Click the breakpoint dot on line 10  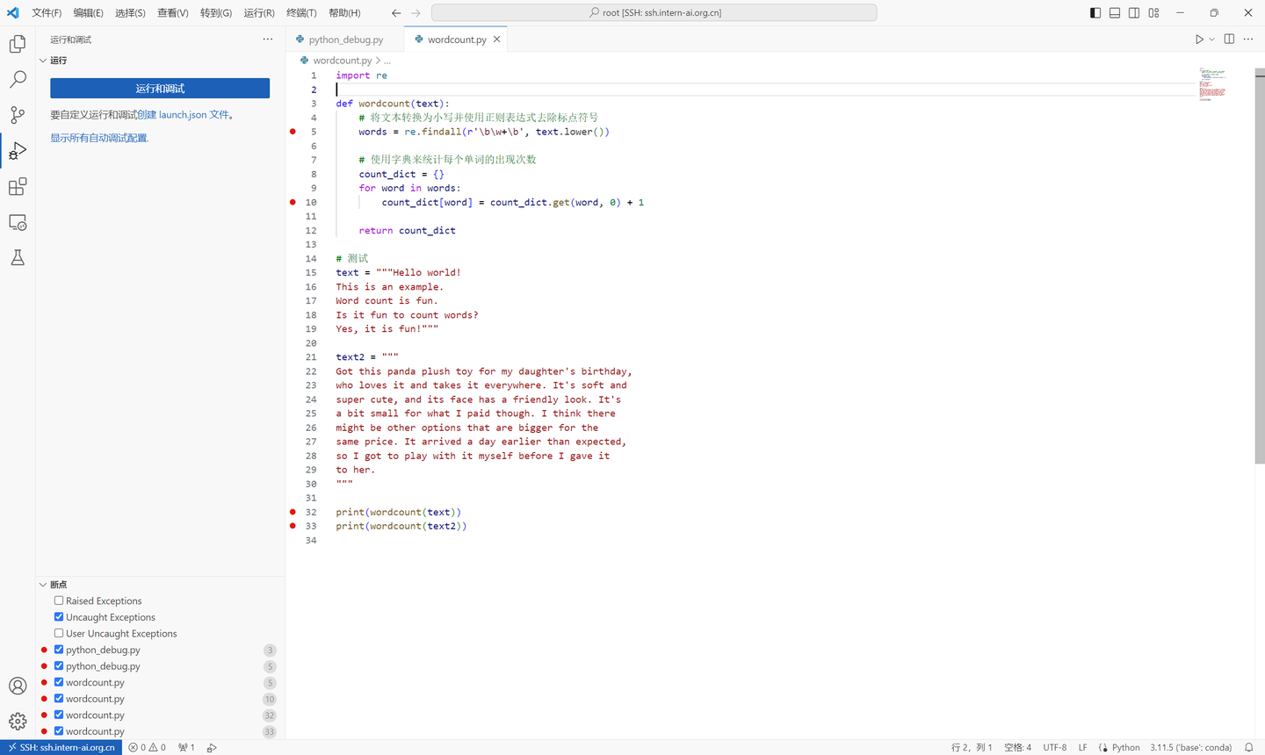[x=293, y=202]
